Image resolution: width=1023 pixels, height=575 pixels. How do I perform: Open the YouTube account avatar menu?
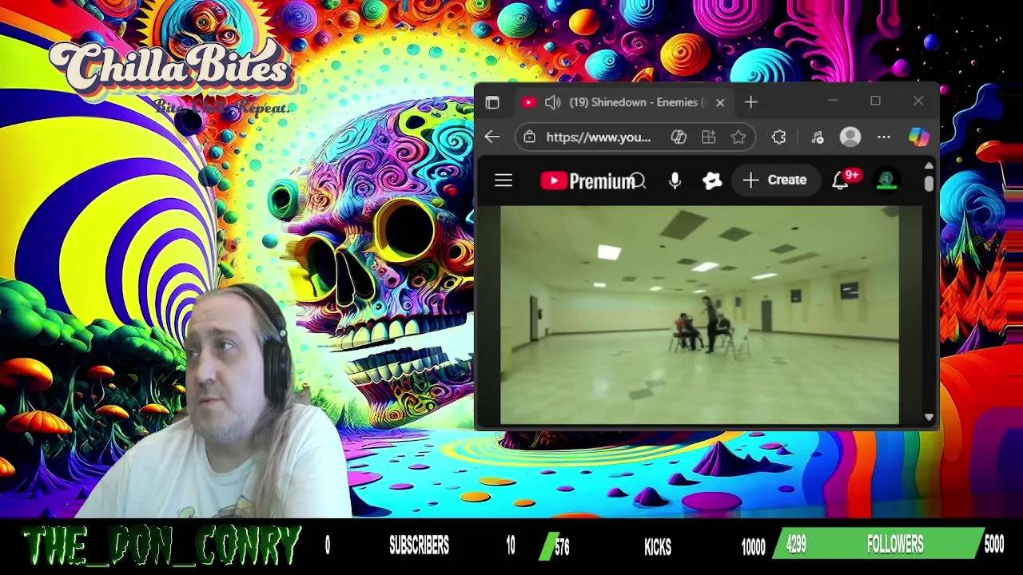(x=886, y=180)
